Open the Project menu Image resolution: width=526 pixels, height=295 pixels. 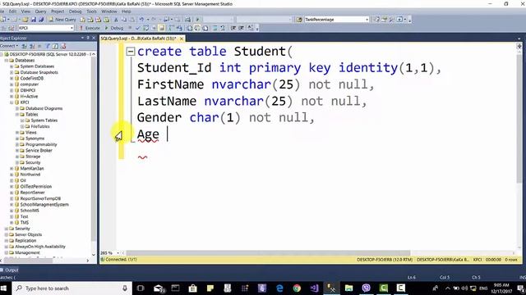tap(58, 11)
